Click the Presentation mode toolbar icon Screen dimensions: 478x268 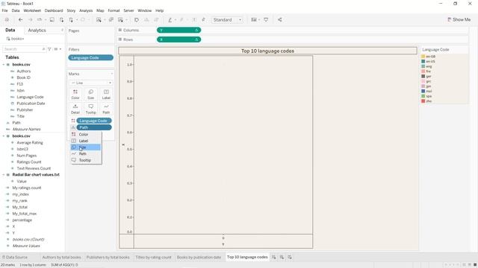coord(266,20)
